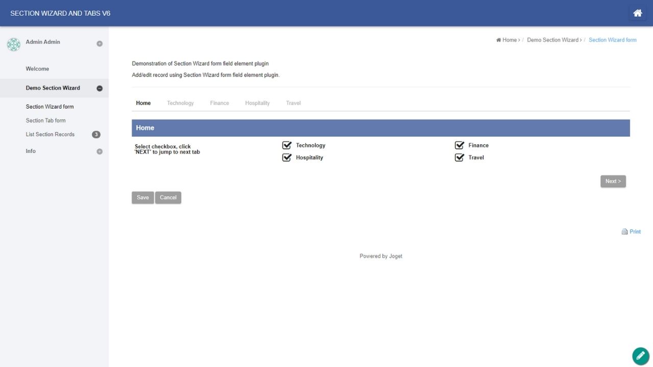Collapse the Demo Section Wizard menu

tap(99, 88)
